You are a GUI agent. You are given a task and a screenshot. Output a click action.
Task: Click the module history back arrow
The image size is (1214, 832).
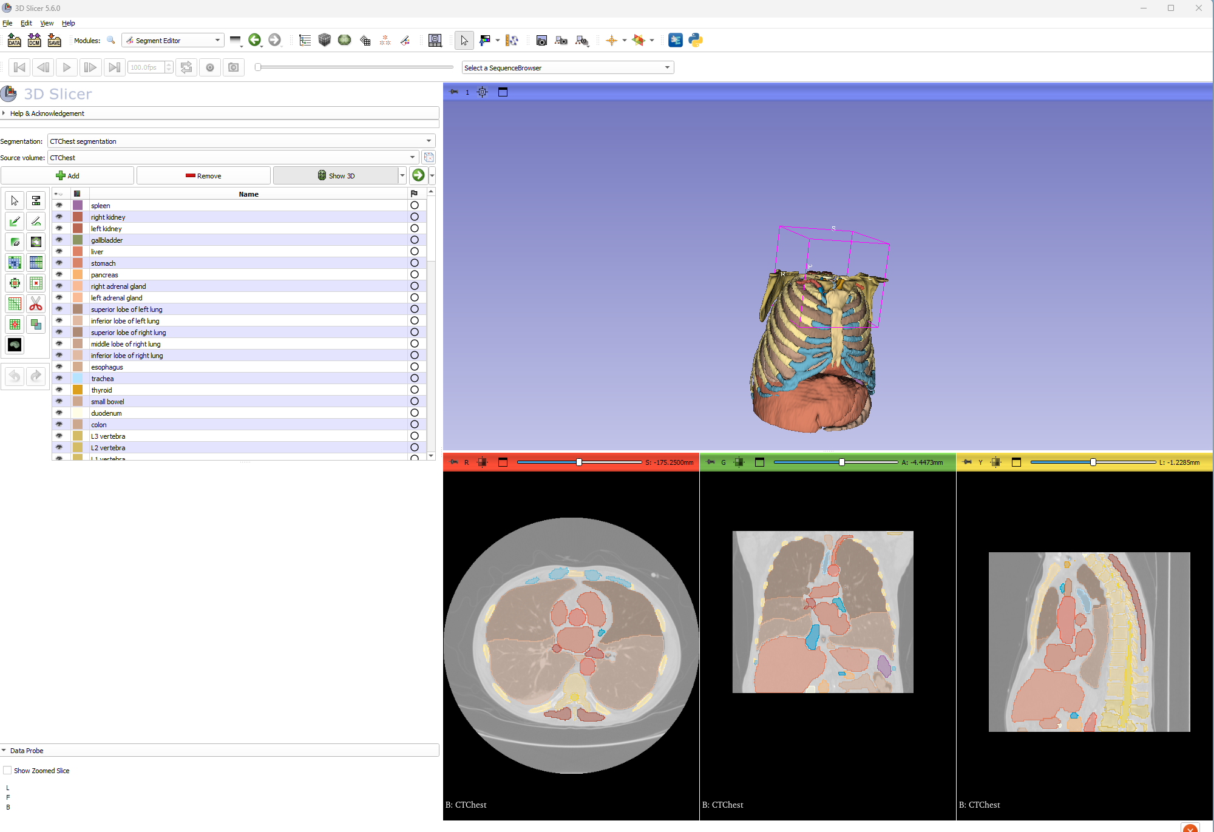(254, 40)
